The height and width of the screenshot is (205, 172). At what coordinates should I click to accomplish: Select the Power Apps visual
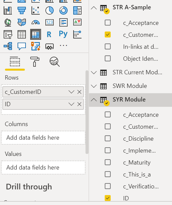tap(49, 46)
